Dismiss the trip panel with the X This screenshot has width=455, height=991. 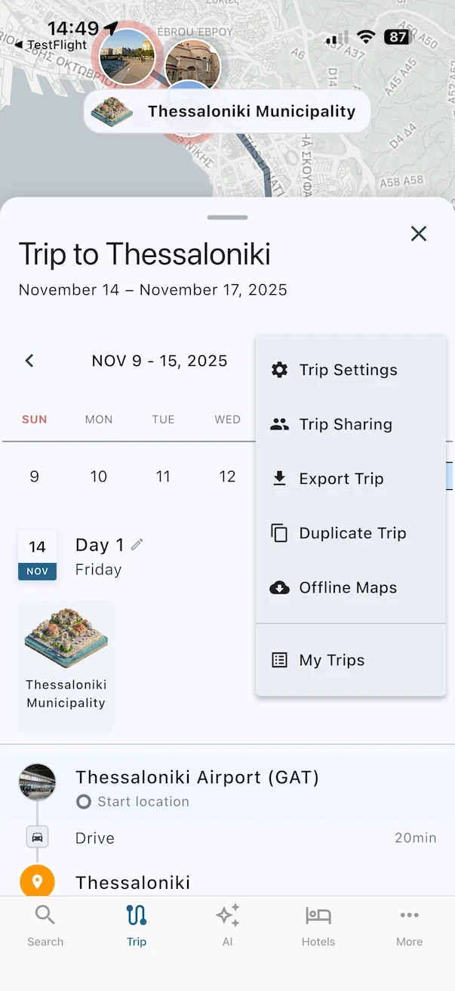[419, 234]
